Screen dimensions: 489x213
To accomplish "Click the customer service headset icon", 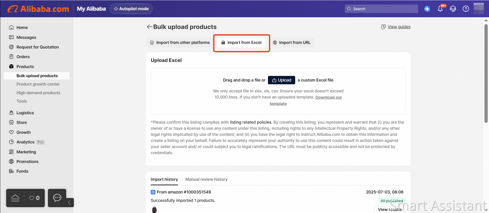I will point(453,9).
